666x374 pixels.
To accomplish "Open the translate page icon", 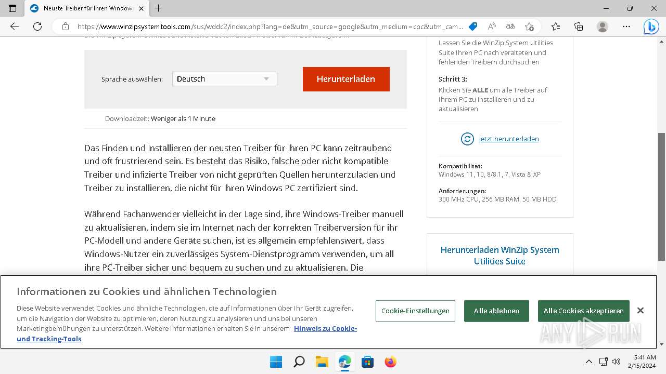I will (510, 26).
